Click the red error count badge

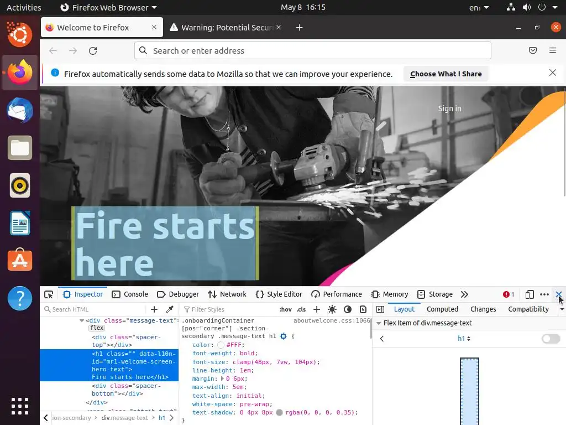(x=509, y=294)
